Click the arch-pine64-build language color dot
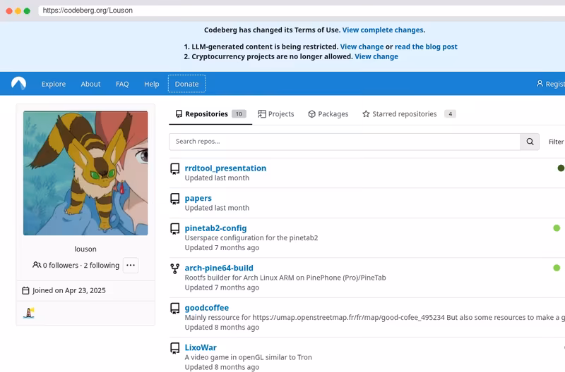The height and width of the screenshot is (372, 565). (x=557, y=268)
